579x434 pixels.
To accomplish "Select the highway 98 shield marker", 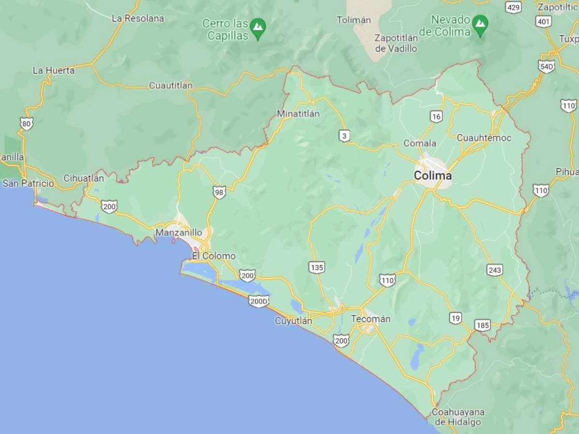I will [219, 192].
